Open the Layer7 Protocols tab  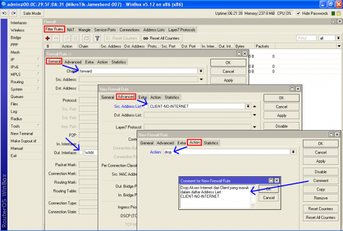[x=182, y=30]
